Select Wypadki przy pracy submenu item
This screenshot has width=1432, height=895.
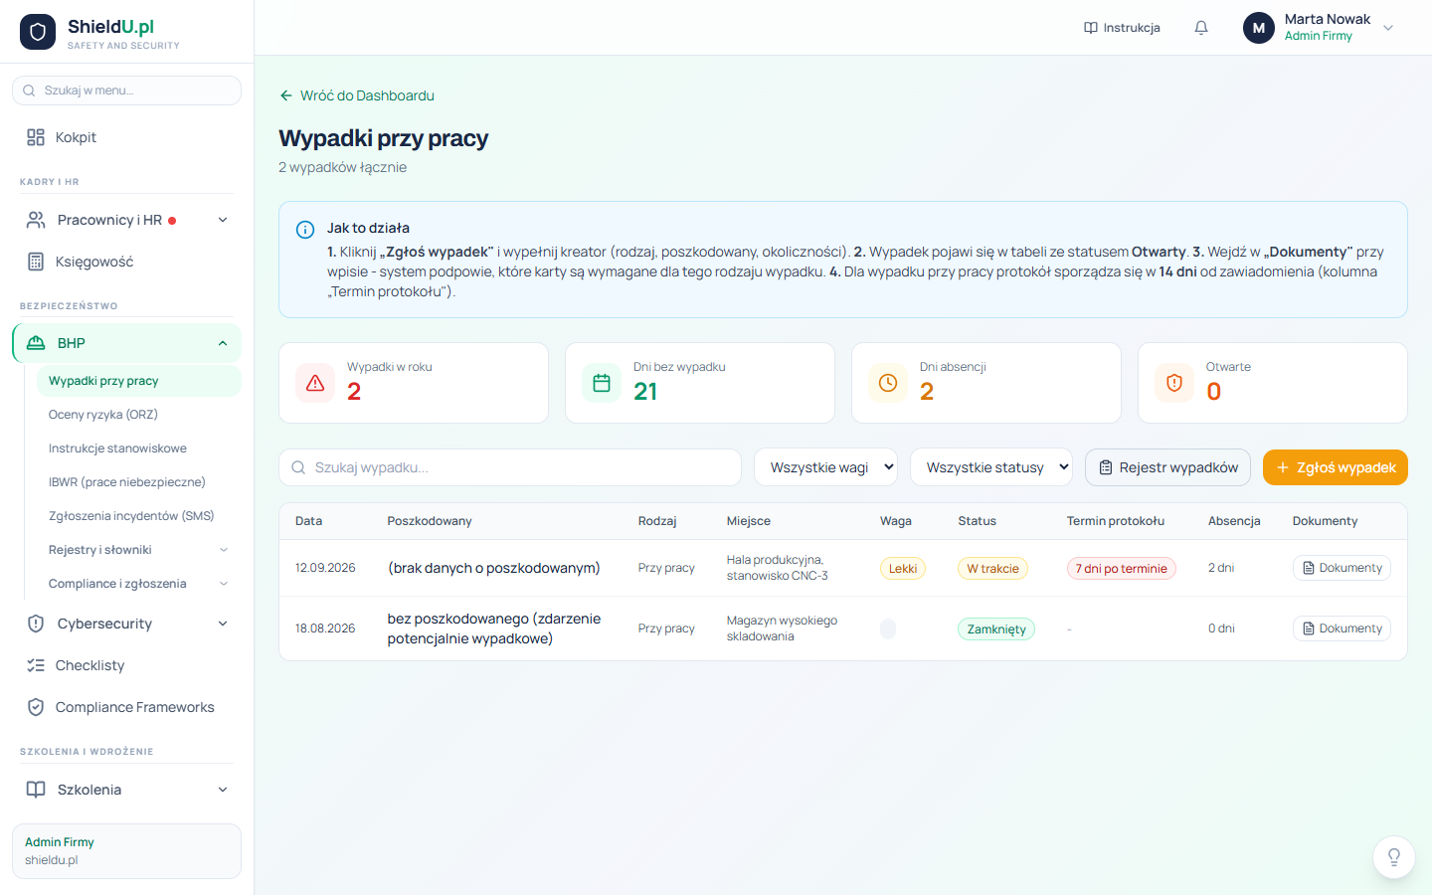[138, 381]
